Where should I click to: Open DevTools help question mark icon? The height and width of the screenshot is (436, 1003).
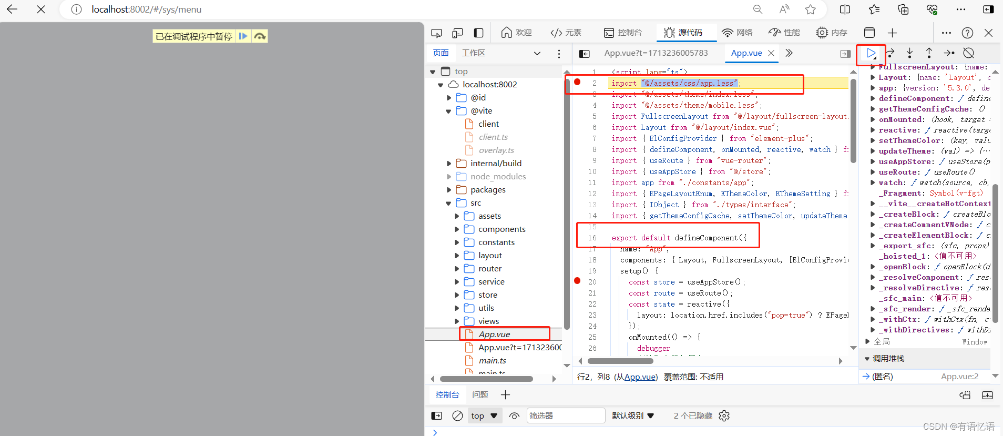967,33
